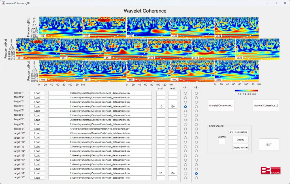Click the low_fr. resolution button
Viewport: 290px width, 184px height.
point(238,132)
